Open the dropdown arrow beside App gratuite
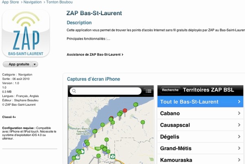This screenshot has width=245, height=164. click(x=35, y=64)
